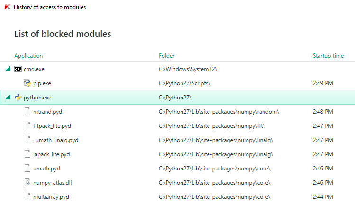Click the 2:47 PM time of lapack_lite.pyd
This screenshot has height=205, width=355.
[323, 154]
